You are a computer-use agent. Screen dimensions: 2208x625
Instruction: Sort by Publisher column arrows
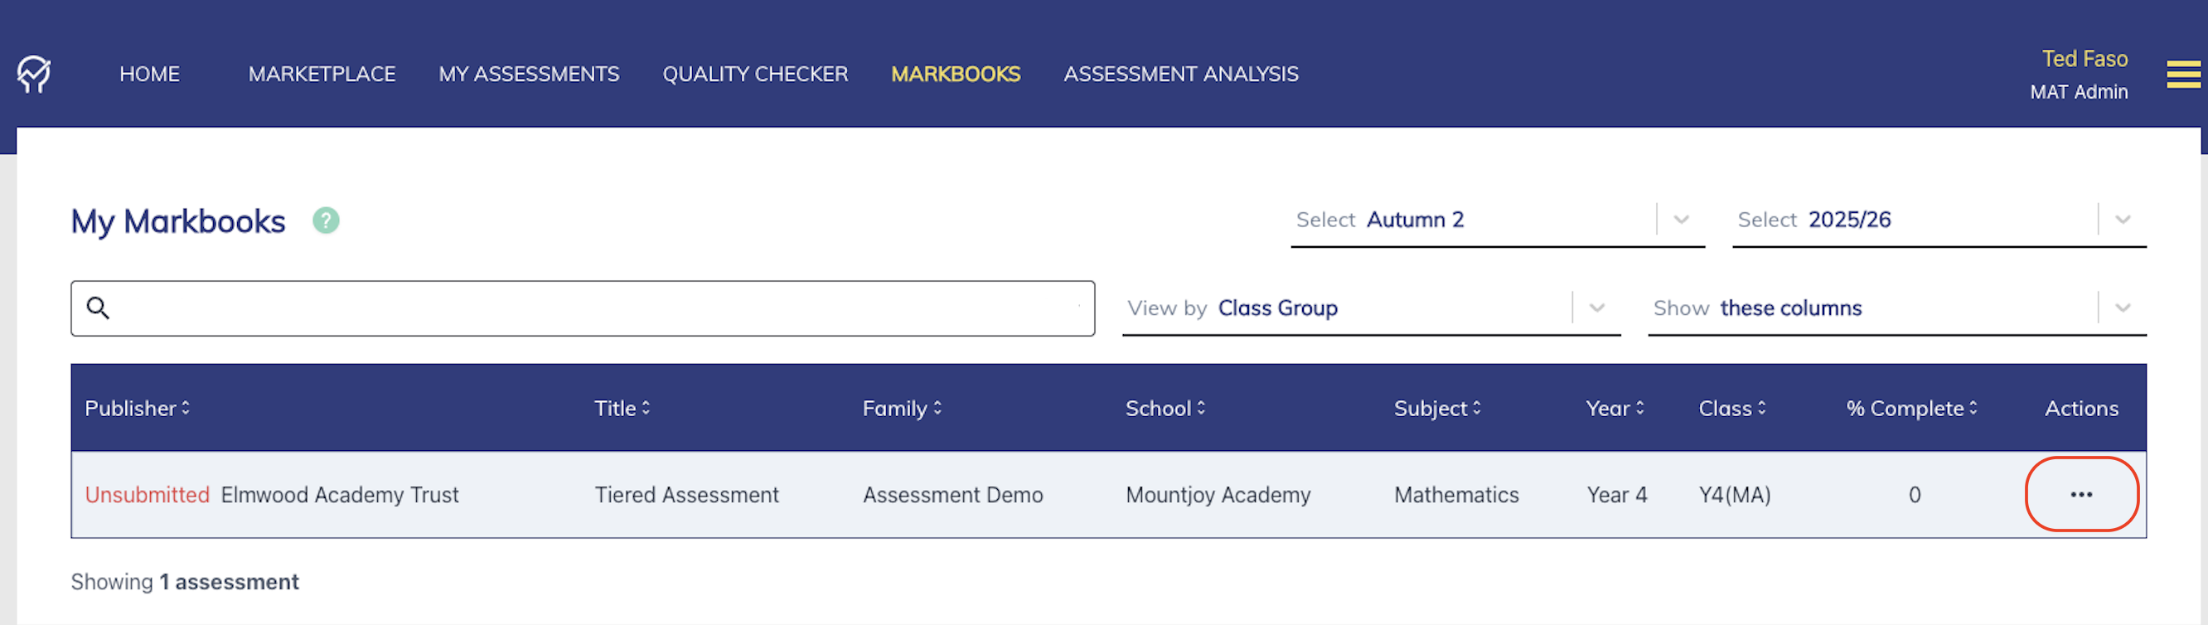(185, 409)
